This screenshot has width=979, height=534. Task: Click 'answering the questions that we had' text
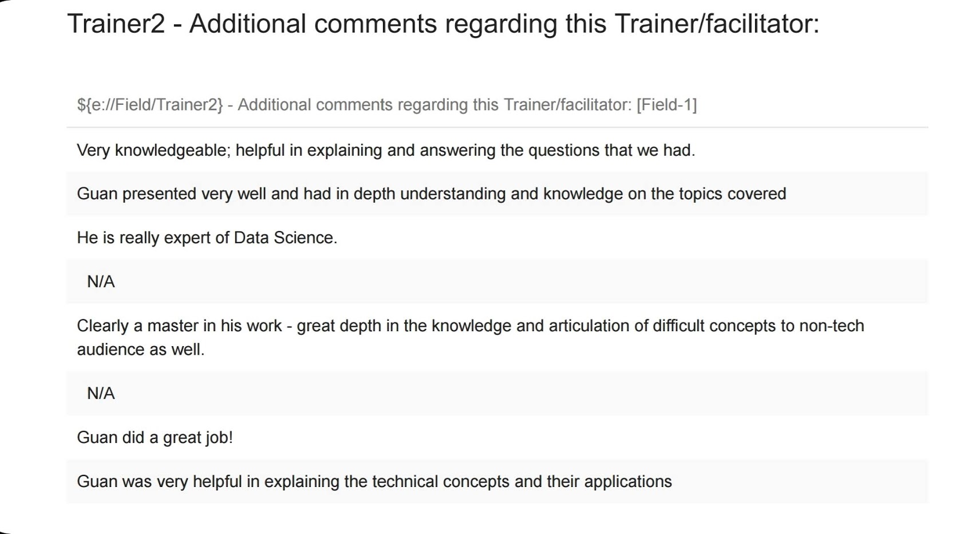click(557, 150)
